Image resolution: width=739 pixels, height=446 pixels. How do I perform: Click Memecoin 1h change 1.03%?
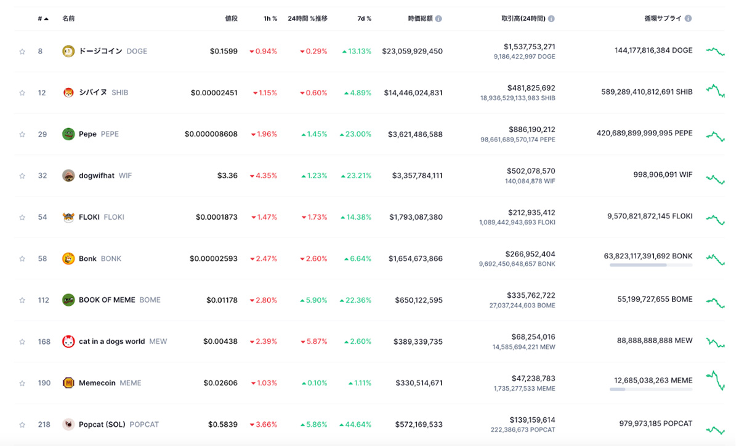tap(264, 383)
